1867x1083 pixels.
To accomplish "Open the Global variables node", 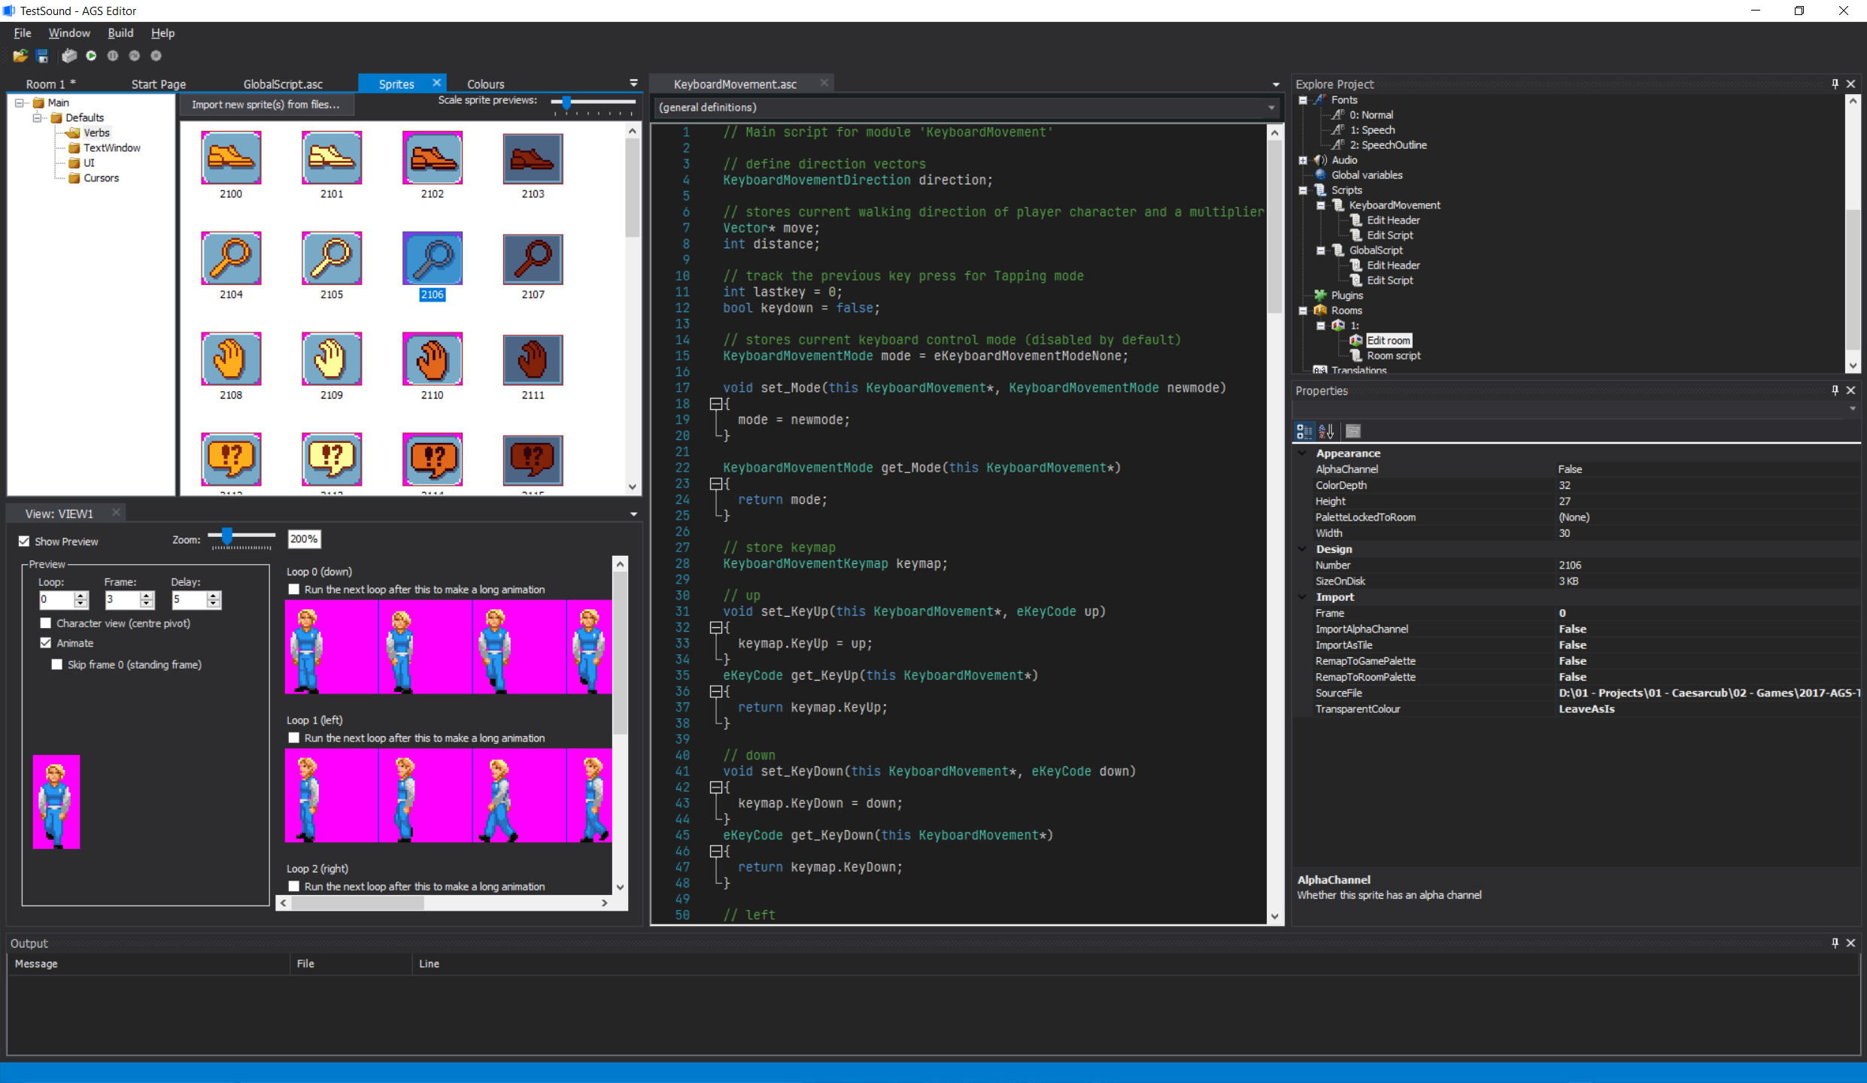I will pos(1366,174).
